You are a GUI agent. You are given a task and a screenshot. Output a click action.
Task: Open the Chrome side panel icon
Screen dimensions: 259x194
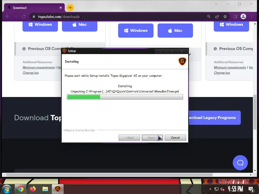[235, 16]
